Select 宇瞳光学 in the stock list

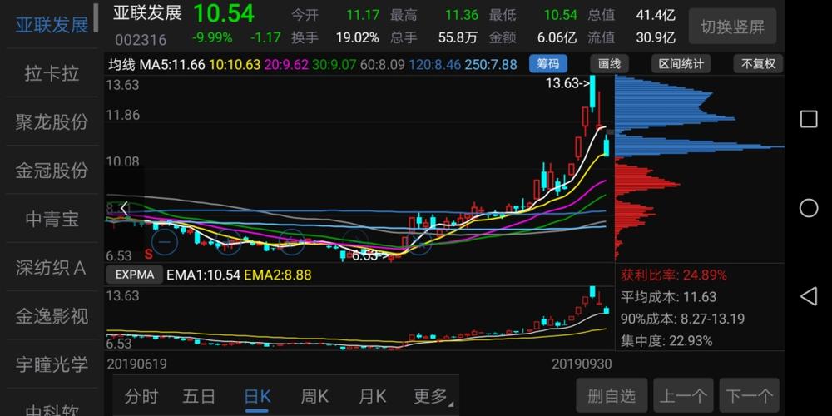click(52, 364)
